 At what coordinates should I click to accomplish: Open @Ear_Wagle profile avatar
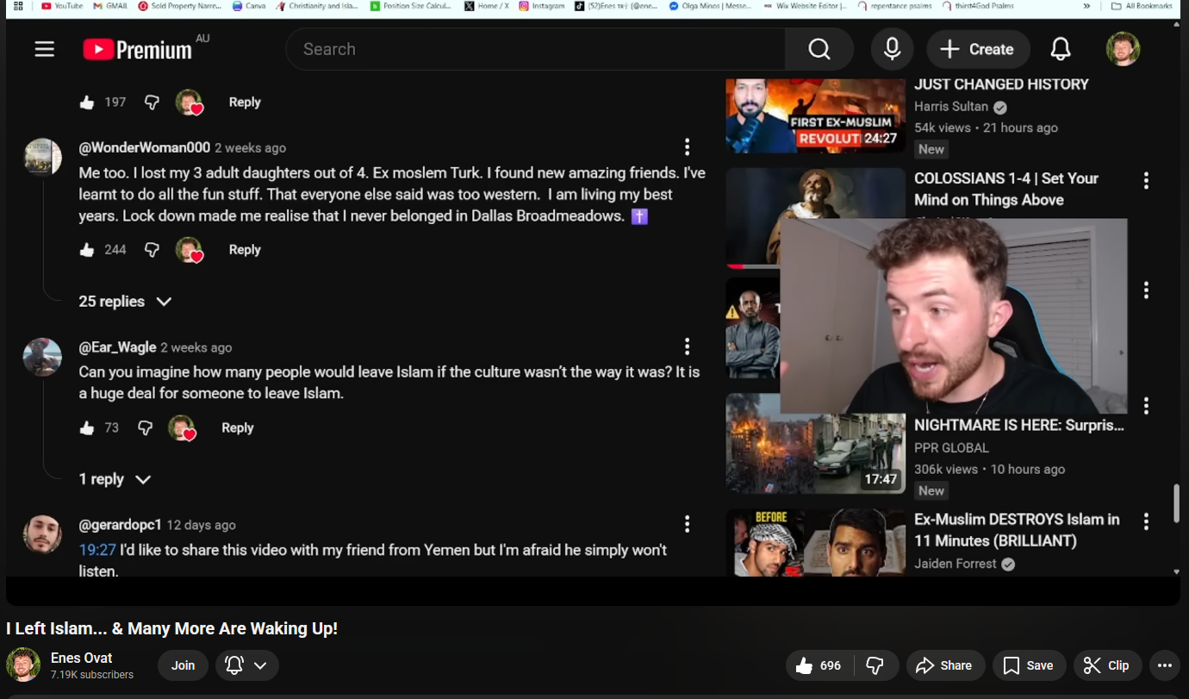42,357
